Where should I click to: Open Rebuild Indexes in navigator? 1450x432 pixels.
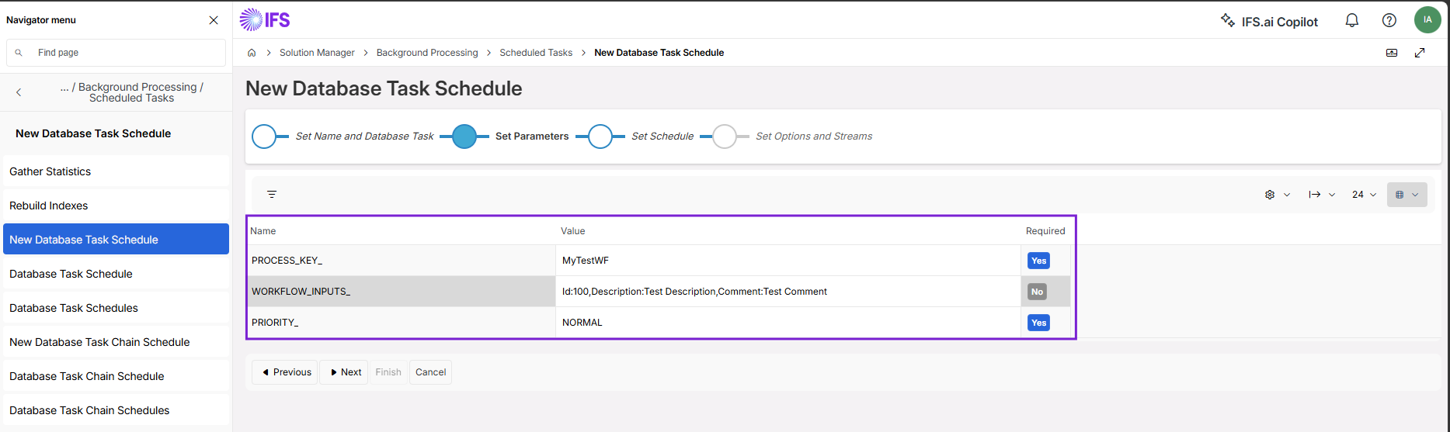[116, 206]
